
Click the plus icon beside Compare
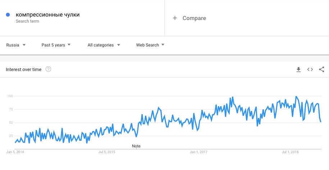175,18
